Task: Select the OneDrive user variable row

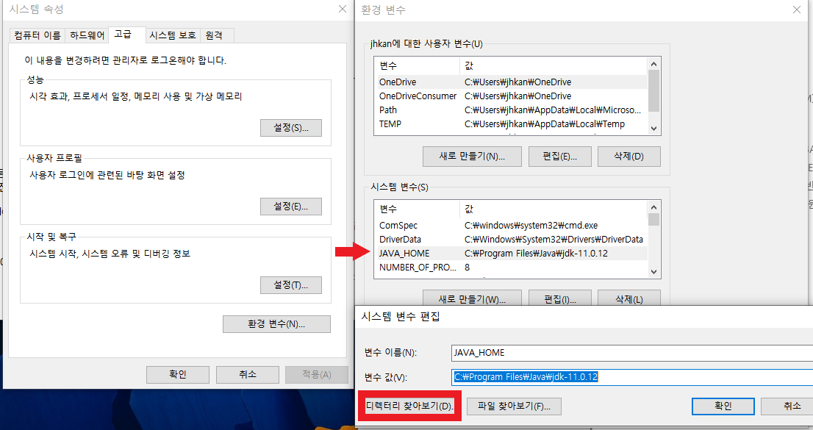Action: pyautogui.click(x=511, y=82)
